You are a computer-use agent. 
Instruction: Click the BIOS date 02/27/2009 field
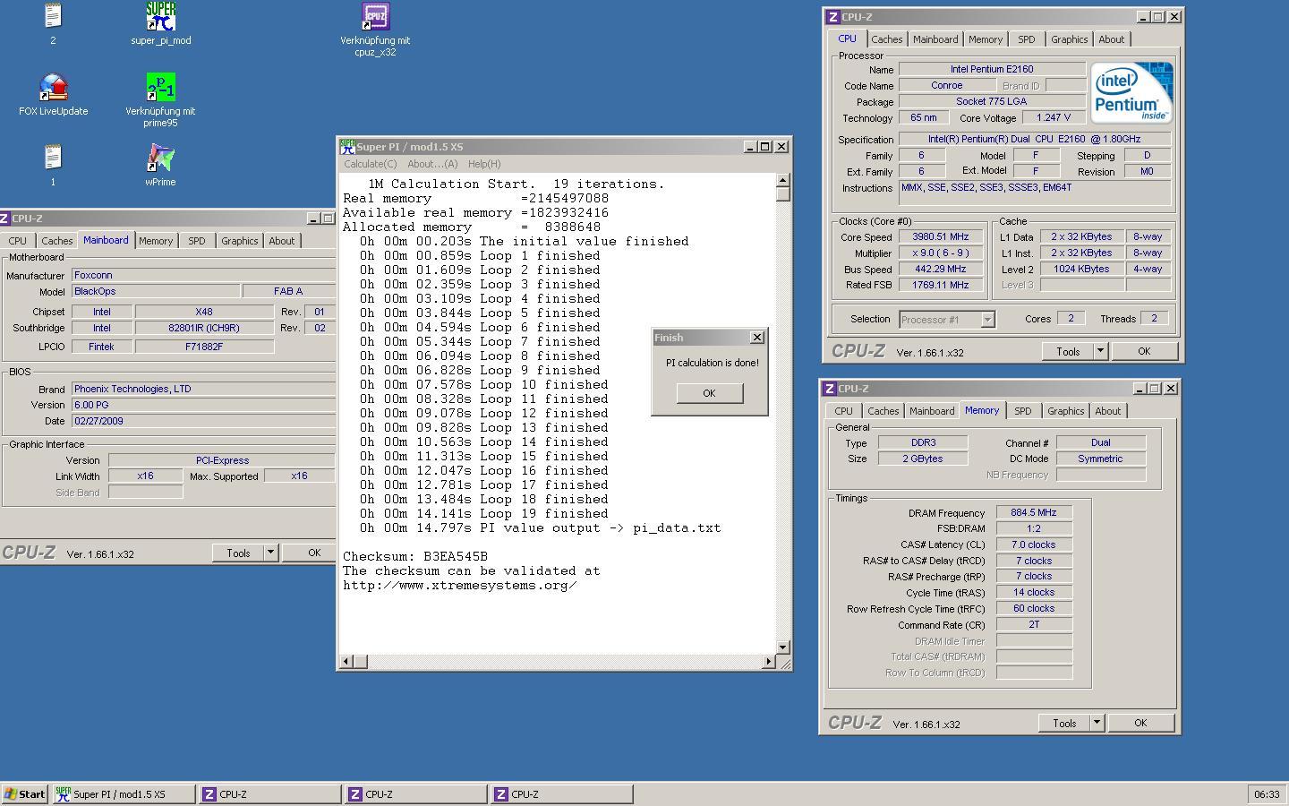click(203, 421)
